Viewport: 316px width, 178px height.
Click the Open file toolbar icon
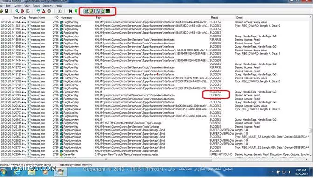click(x=1, y=11)
